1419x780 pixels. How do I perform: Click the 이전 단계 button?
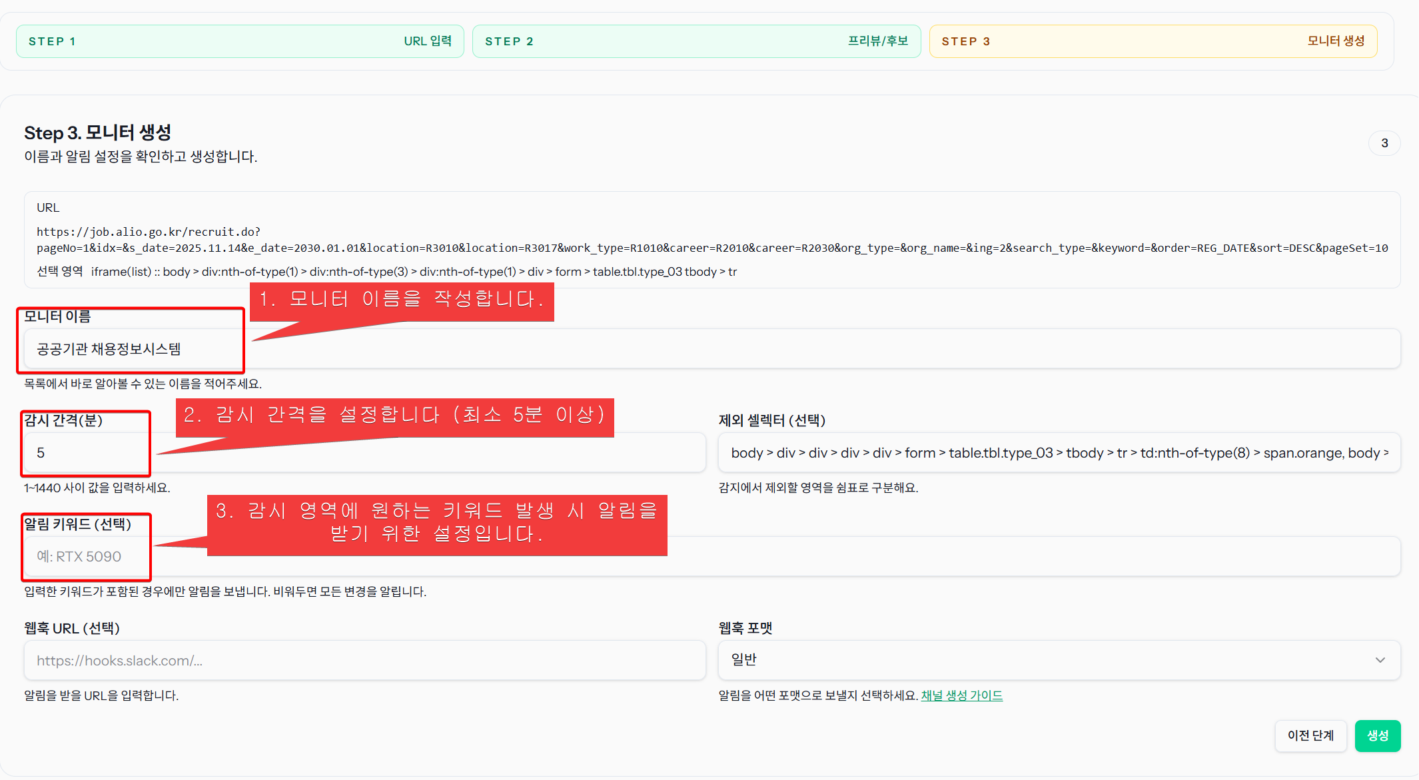coord(1310,735)
